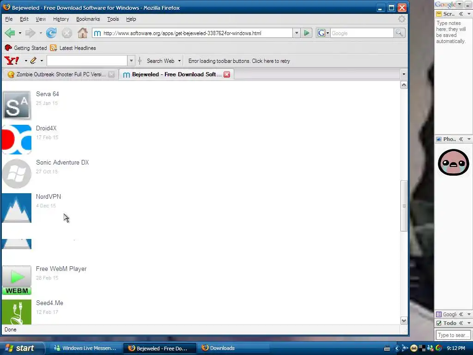The image size is (473, 355).
Task: Switch to Zombie Outbreak Shooter tab
Action: coord(61,74)
